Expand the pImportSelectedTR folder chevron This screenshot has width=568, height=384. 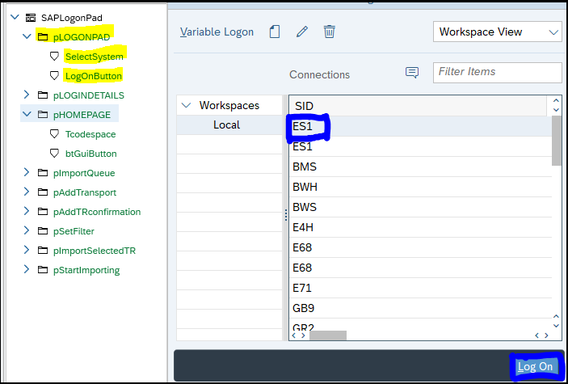tap(27, 250)
